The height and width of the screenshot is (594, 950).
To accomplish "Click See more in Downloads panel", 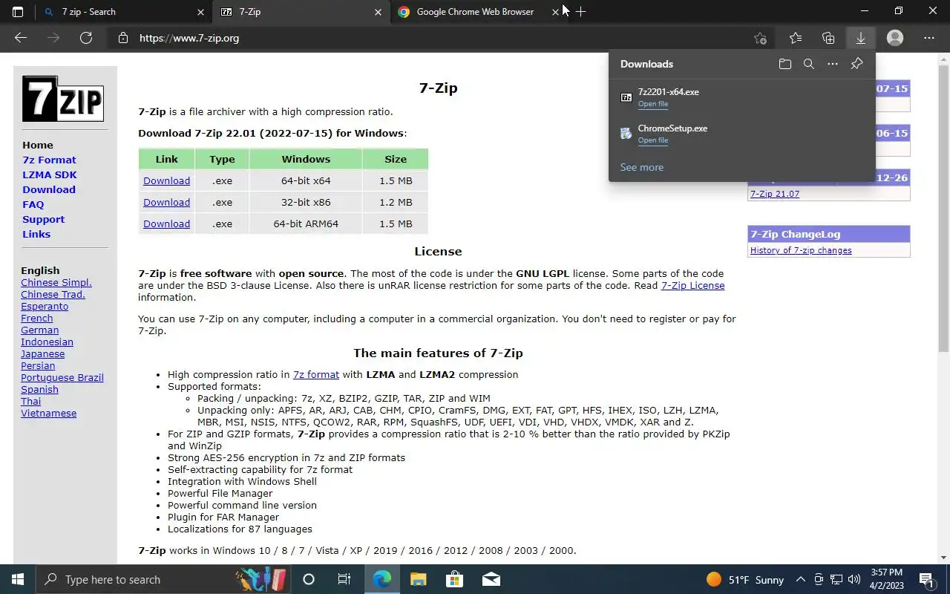I will [x=642, y=167].
